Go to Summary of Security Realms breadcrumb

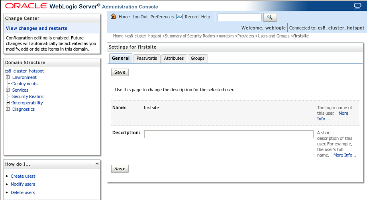point(190,36)
